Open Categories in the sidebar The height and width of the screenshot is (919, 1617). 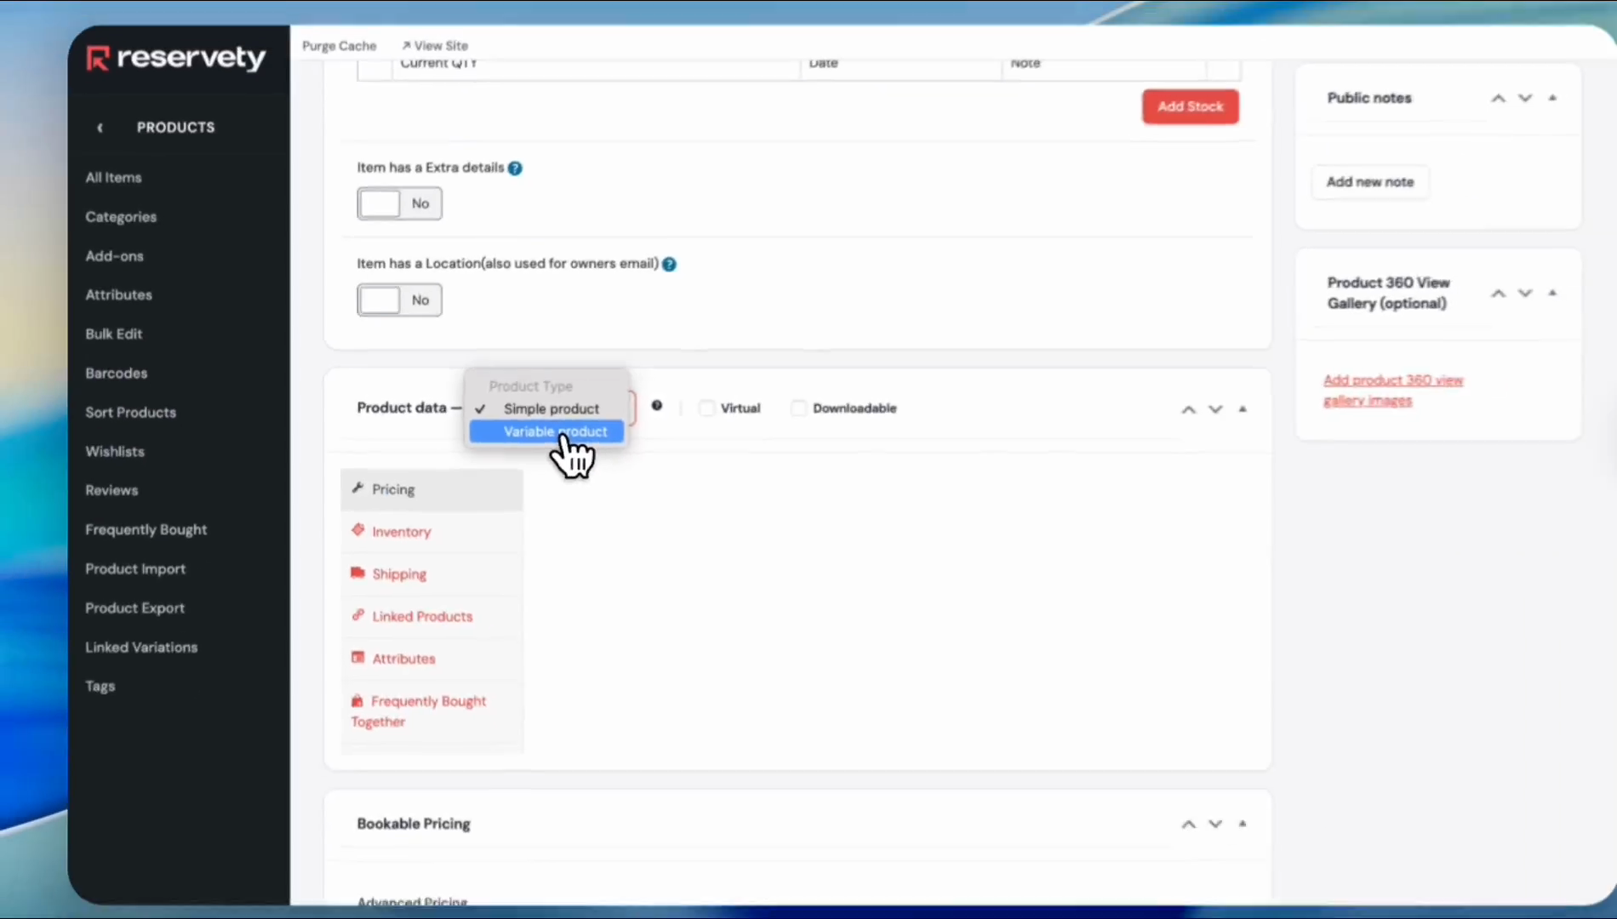pos(121,217)
